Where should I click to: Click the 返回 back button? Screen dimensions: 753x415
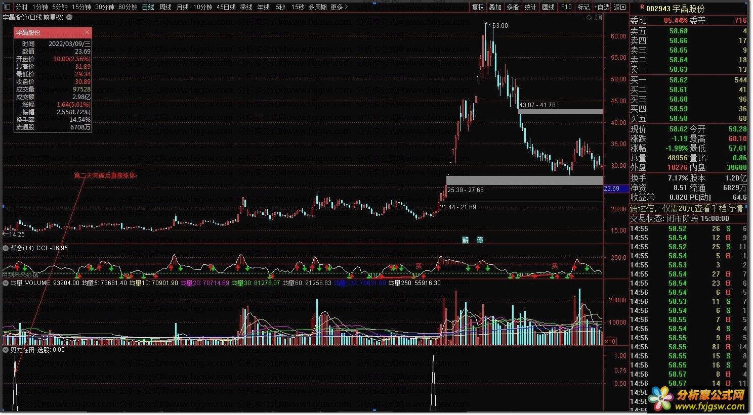620,7
